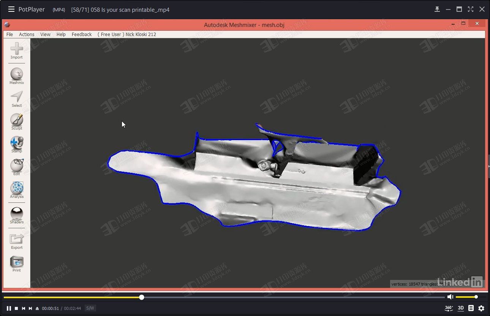Open the Print tool

17,264
